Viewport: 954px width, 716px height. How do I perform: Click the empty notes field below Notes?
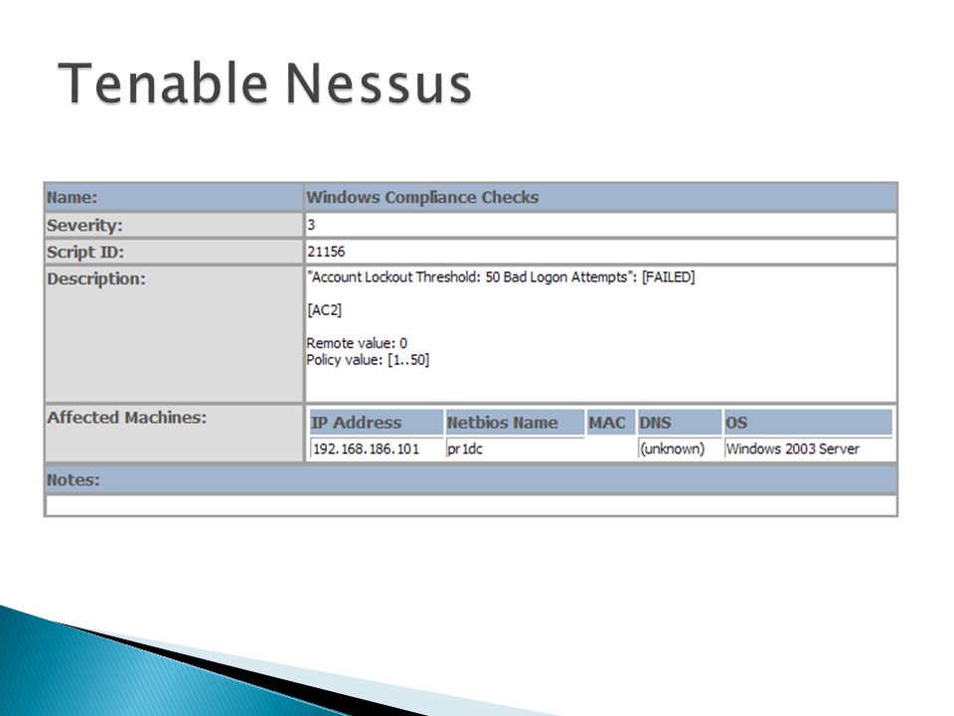[x=471, y=505]
